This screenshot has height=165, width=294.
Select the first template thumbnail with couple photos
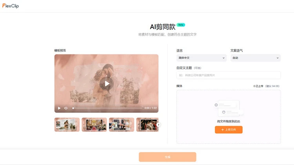(67, 125)
